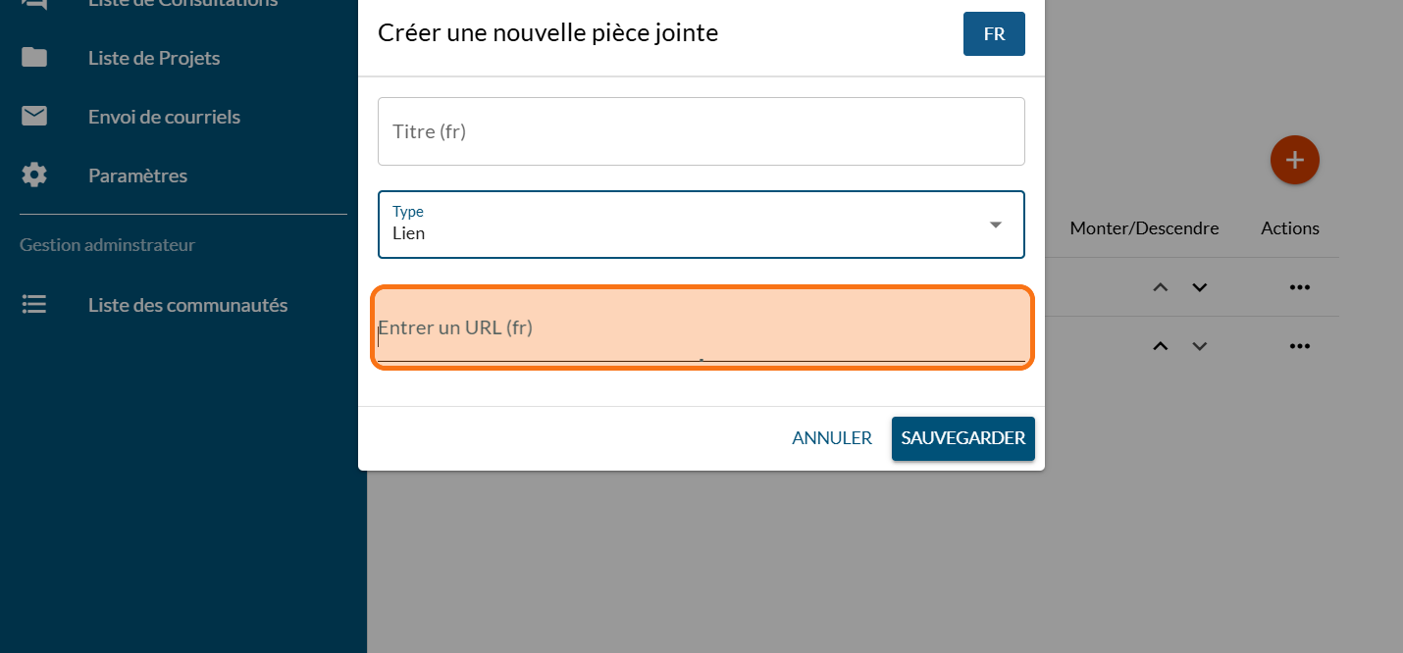Viewport: 1403px width, 653px height.
Task: Open Paramètres menu item
Action: [x=137, y=176]
